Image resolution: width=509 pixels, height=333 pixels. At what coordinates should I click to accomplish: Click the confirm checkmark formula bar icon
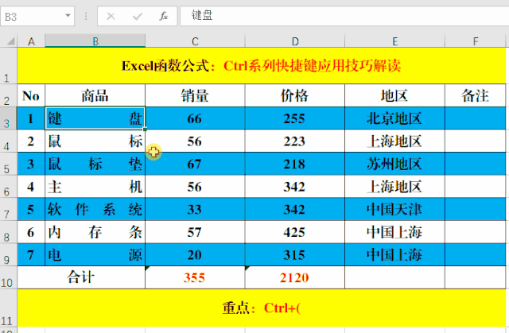coord(138,16)
